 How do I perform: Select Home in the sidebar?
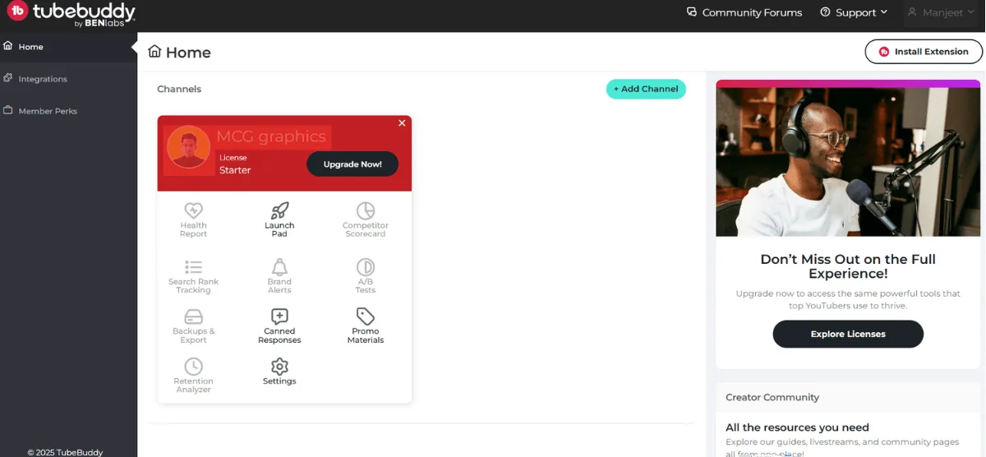68,47
